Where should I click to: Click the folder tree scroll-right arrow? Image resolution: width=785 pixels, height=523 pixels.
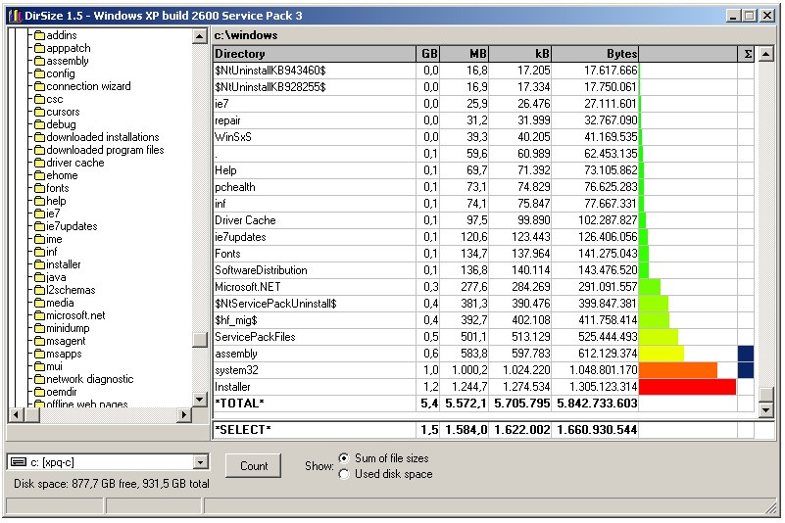point(184,414)
